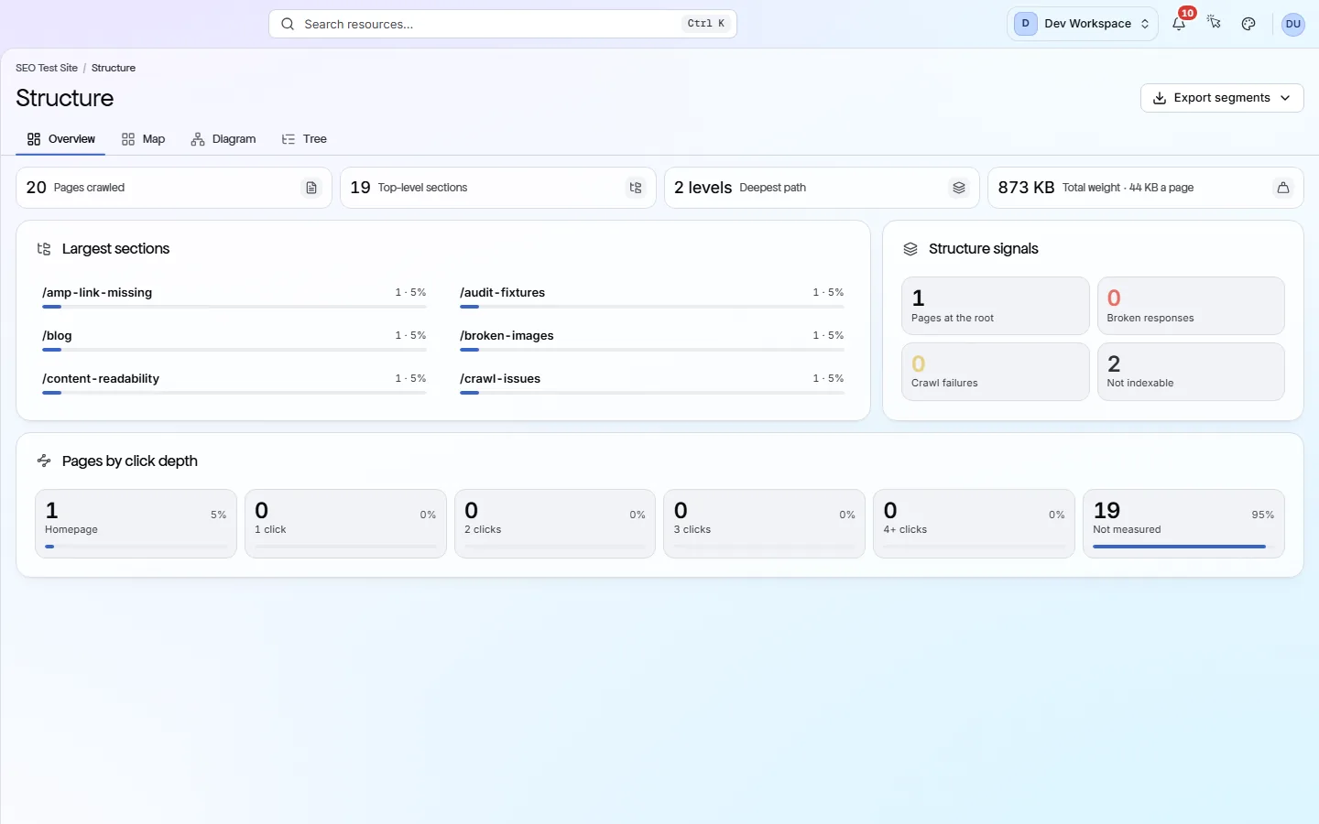Click the Total weight icon
The image size is (1319, 824).
tap(1283, 188)
